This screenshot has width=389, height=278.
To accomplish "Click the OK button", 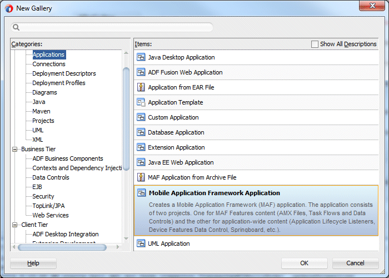I will tap(304, 263).
